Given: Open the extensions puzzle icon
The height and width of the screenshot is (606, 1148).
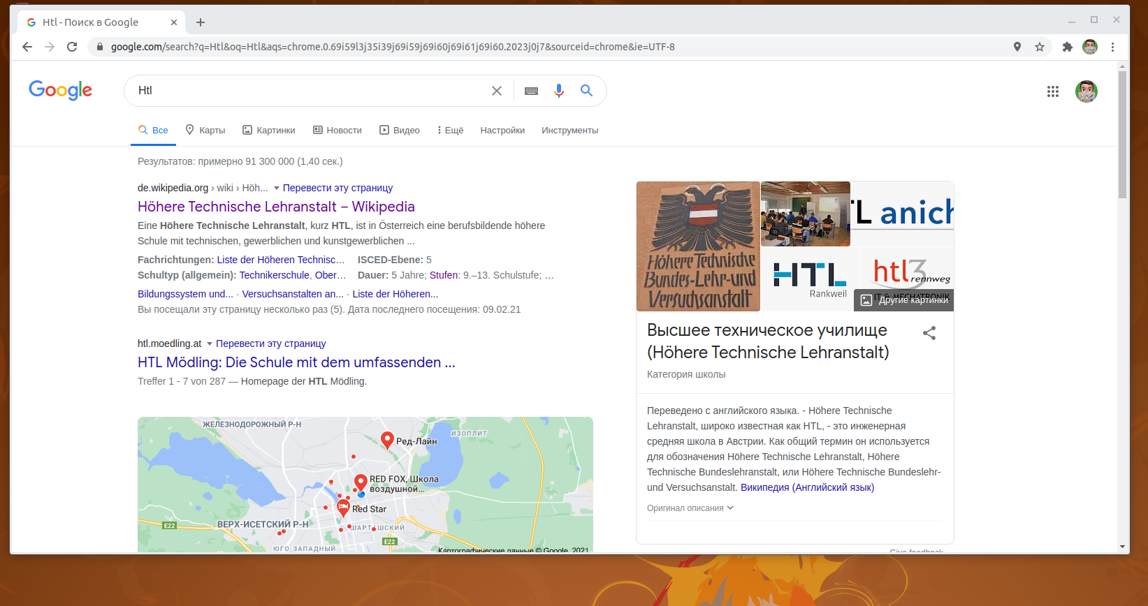Looking at the screenshot, I should (x=1067, y=47).
